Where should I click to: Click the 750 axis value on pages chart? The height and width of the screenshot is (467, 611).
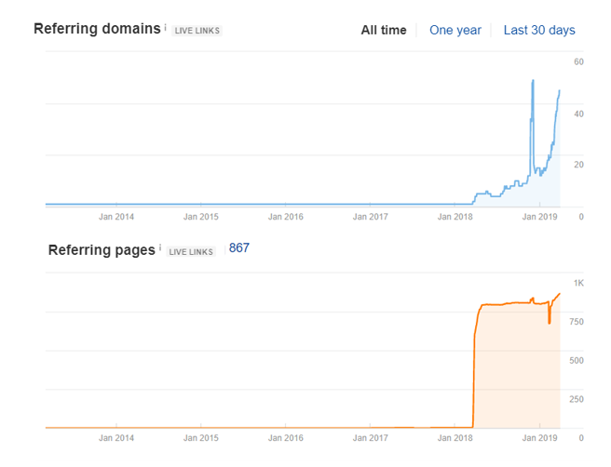(x=577, y=322)
